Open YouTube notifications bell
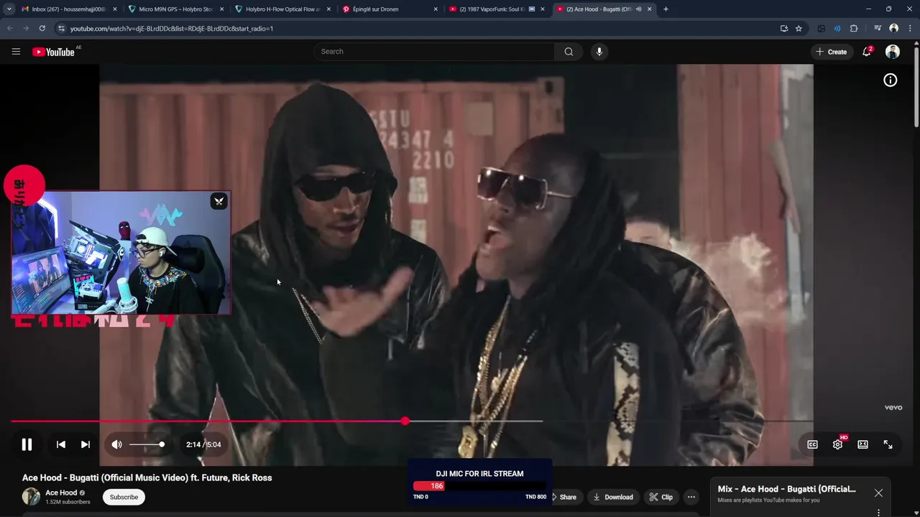Image resolution: width=920 pixels, height=517 pixels. point(867,52)
